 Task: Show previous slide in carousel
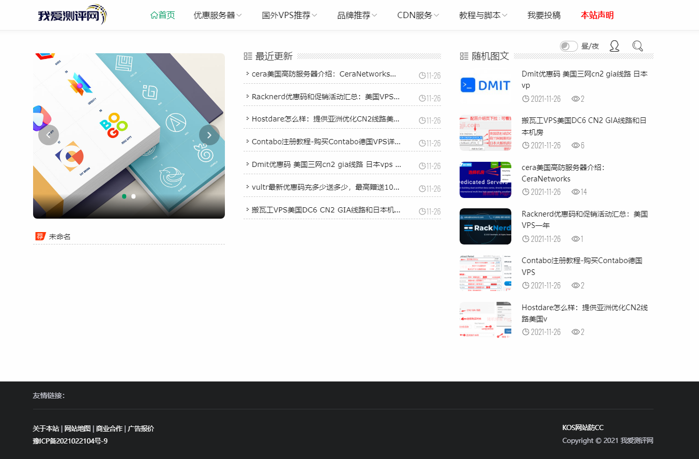coord(49,135)
